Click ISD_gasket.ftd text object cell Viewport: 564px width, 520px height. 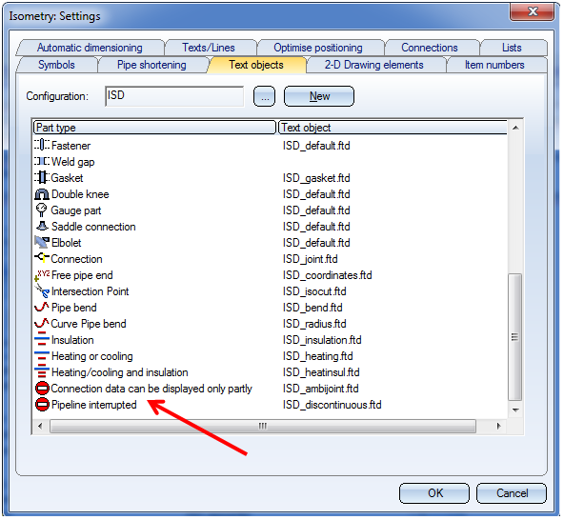click(x=316, y=178)
